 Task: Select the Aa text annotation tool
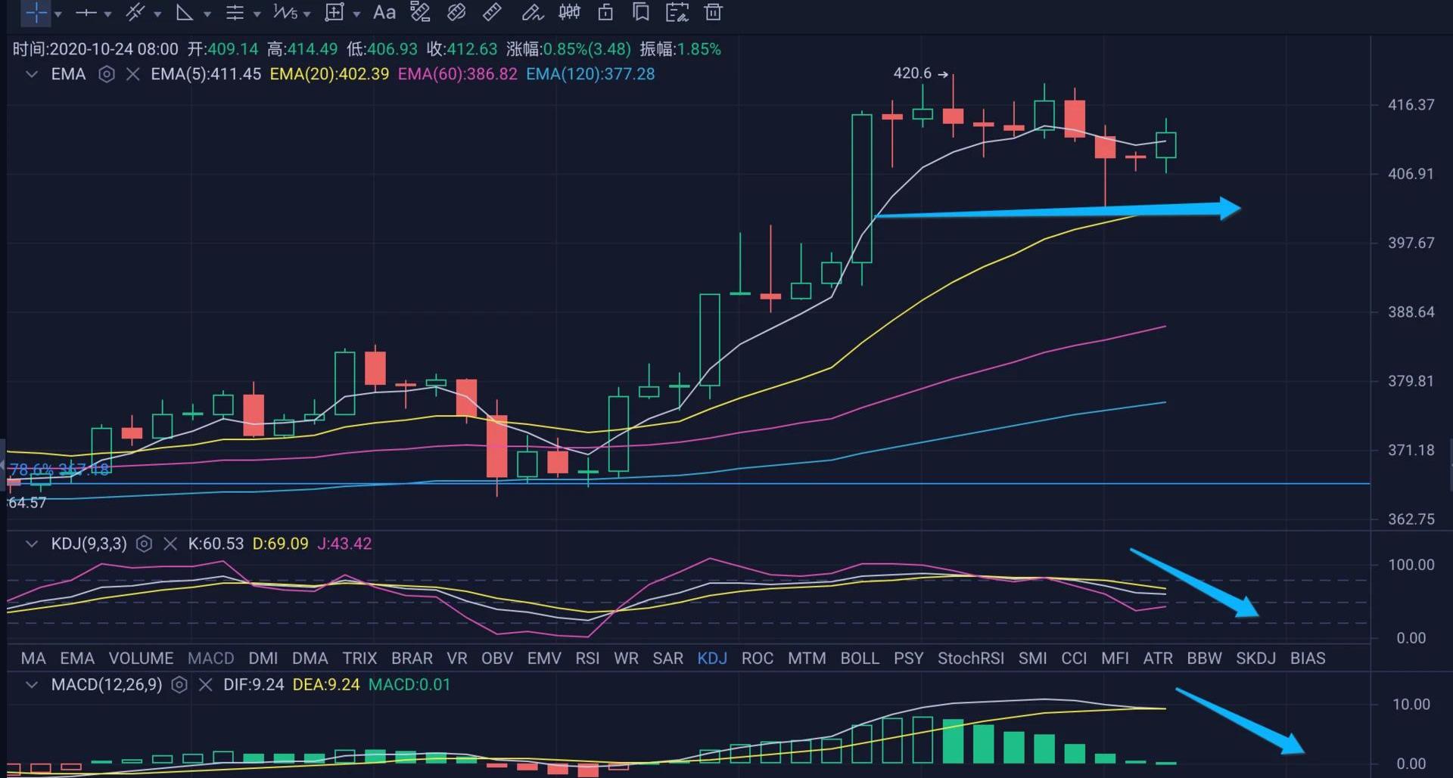pyautogui.click(x=384, y=13)
